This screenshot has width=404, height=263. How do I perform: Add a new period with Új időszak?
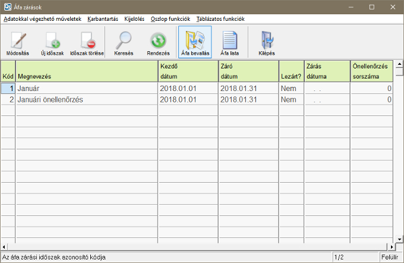click(52, 42)
